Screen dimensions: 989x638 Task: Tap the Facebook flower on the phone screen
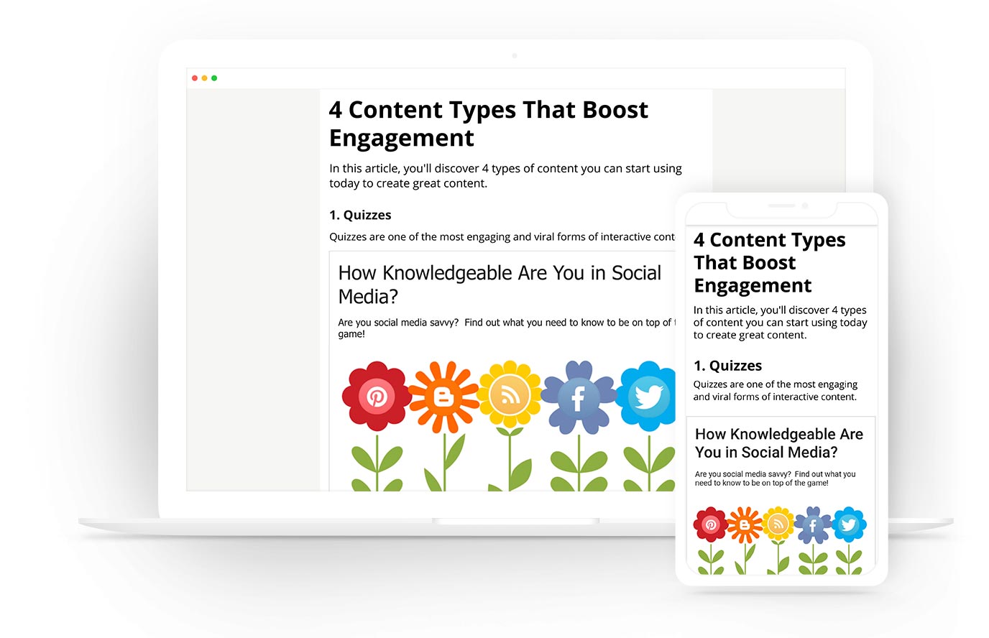(813, 525)
